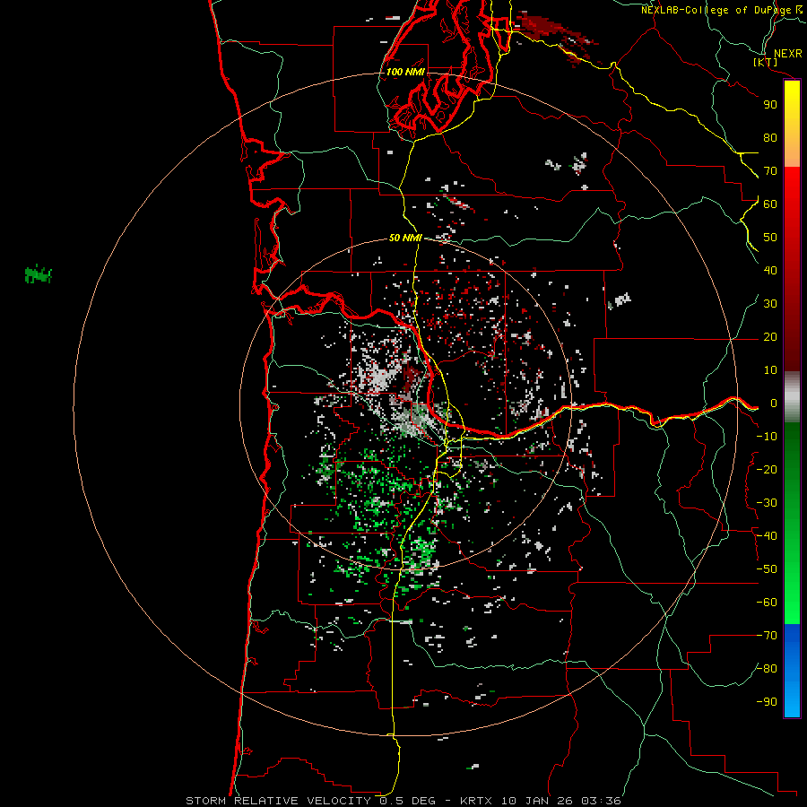Click the STORM RELATIVE VELOCITY caption text
The image size is (807, 807).
[x=278, y=801]
